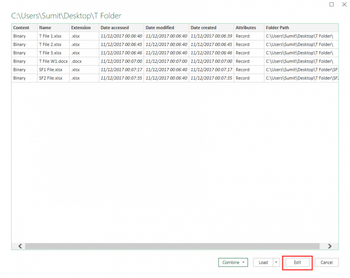Screen dimensions: 350x278
Task: Click date modified 11/12/2017 00:07:00
Action: click(166, 62)
